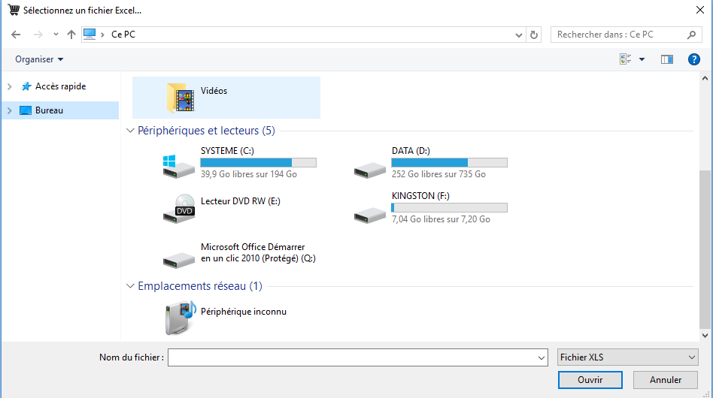Open the Vidéos folder
Screen dimensions: 713x398
pos(214,91)
